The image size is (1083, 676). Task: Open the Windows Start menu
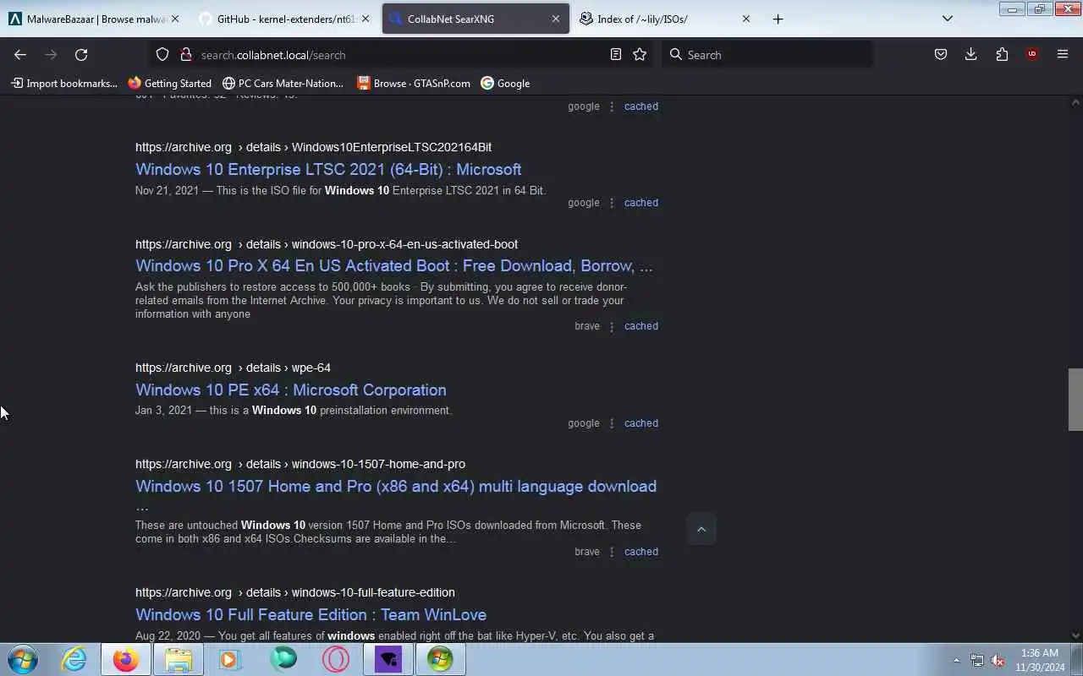[23, 659]
